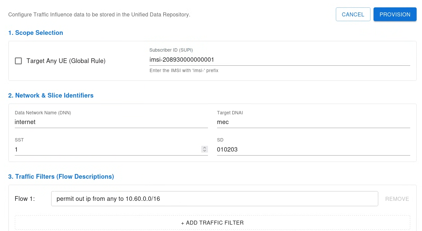Click the 'Flow 1:' label
Screen dimensions: 422x231
25,199
